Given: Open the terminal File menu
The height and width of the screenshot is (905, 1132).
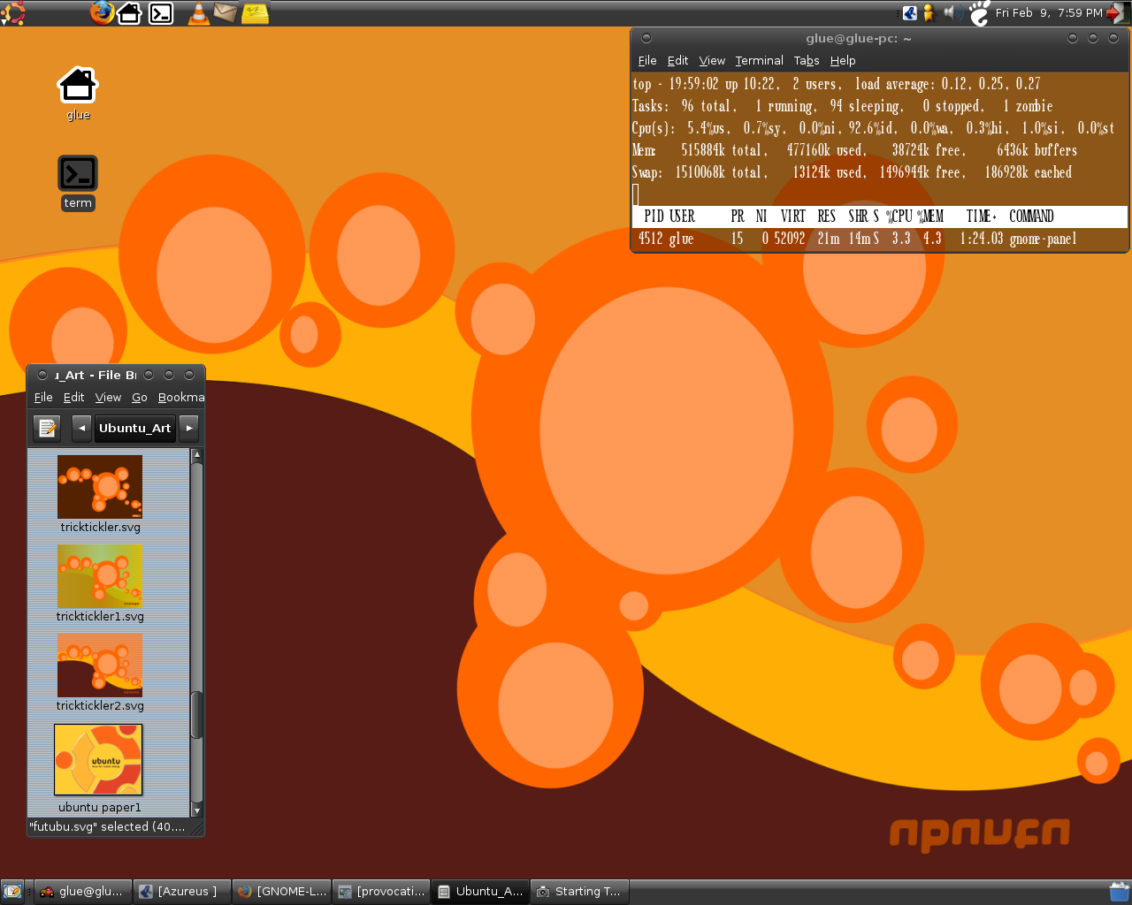Looking at the screenshot, I should (647, 60).
